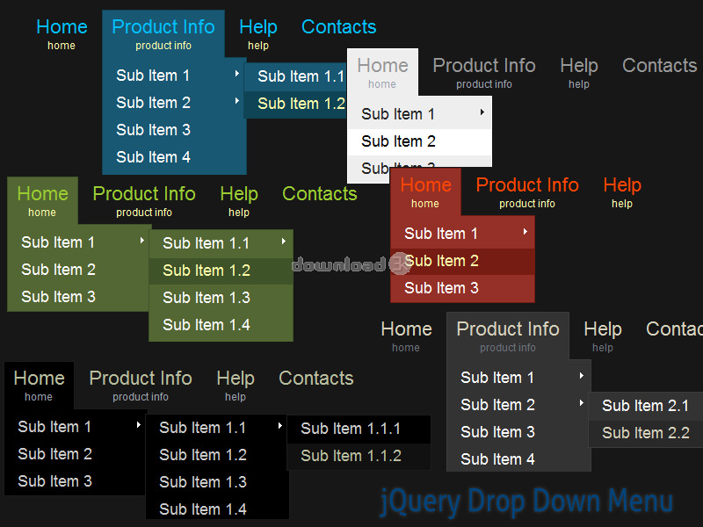
Task: Open Help in the white-themed menu bar
Action: click(x=579, y=72)
